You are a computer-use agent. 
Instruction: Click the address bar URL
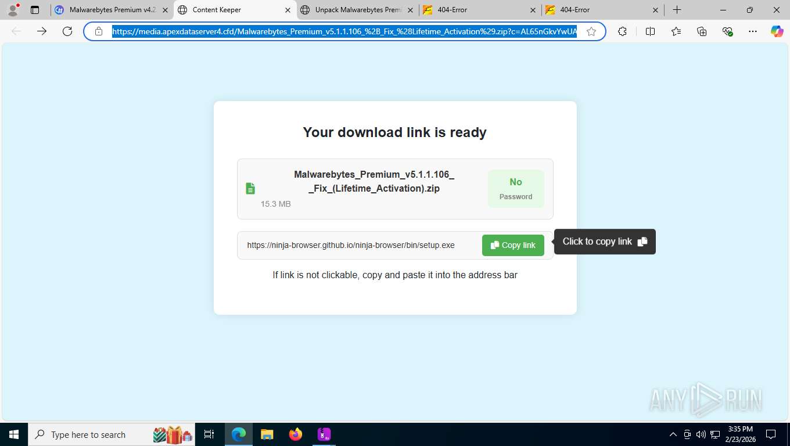coord(344,31)
